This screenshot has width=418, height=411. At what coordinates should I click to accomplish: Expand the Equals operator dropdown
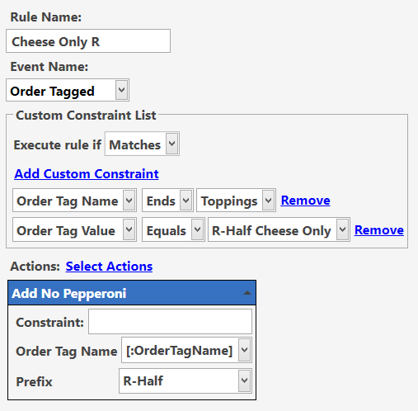(173, 230)
